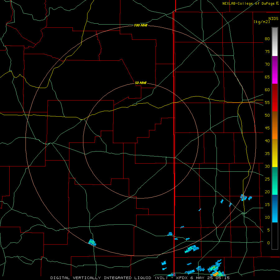Screen dimensions: 280x280
Task: Click the scale value 70 label
Action: (x=267, y=64)
